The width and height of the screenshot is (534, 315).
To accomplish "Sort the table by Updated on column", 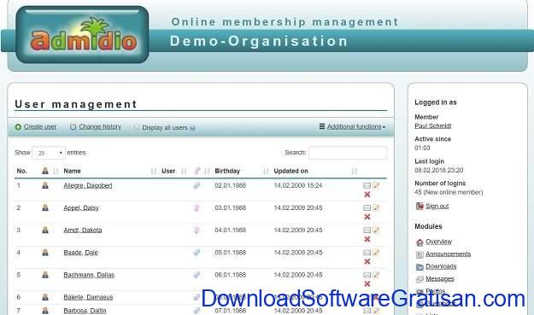I will [290, 171].
